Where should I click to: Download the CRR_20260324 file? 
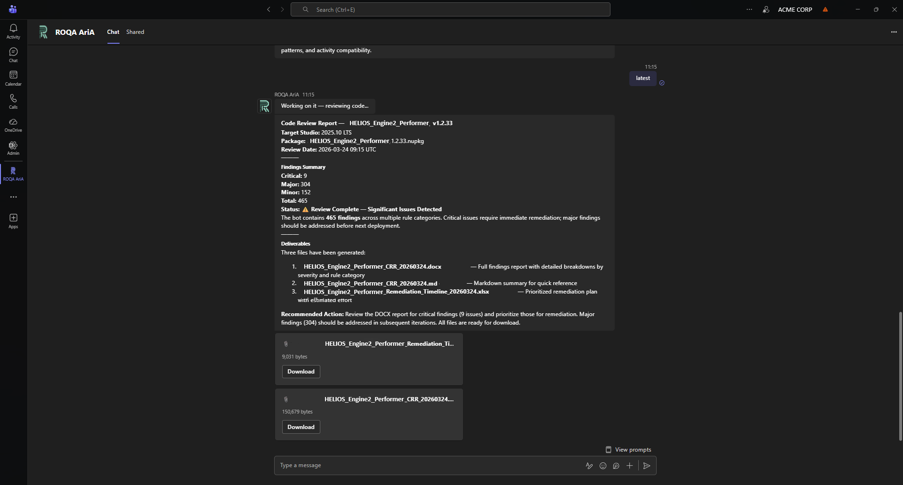click(x=301, y=427)
